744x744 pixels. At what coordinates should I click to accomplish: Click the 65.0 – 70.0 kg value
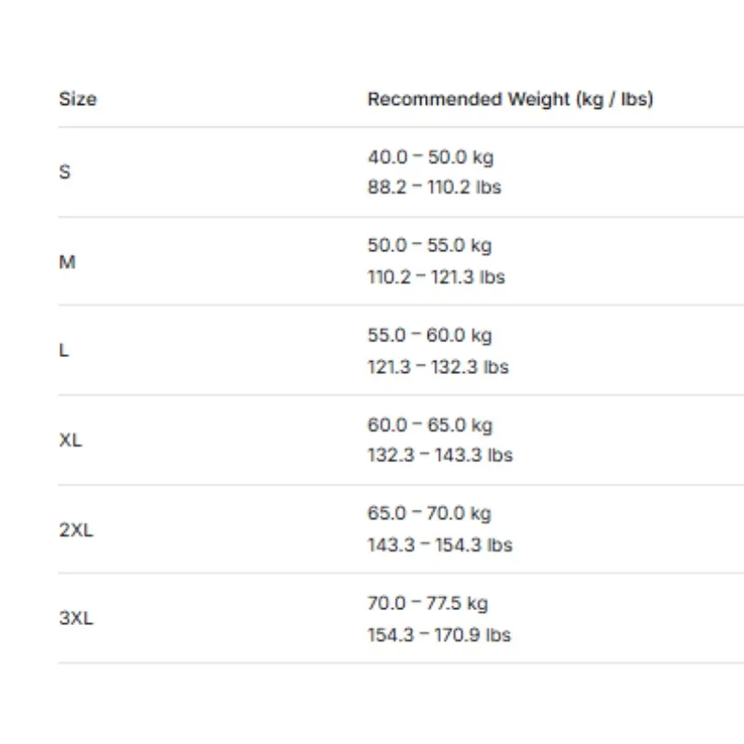tap(430, 514)
